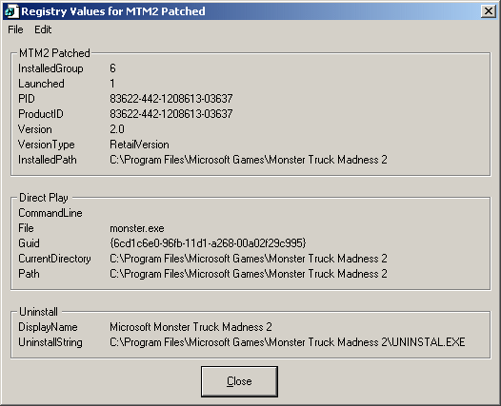The image size is (501, 406).
Task: Select the Version value 2.0
Action: point(117,129)
